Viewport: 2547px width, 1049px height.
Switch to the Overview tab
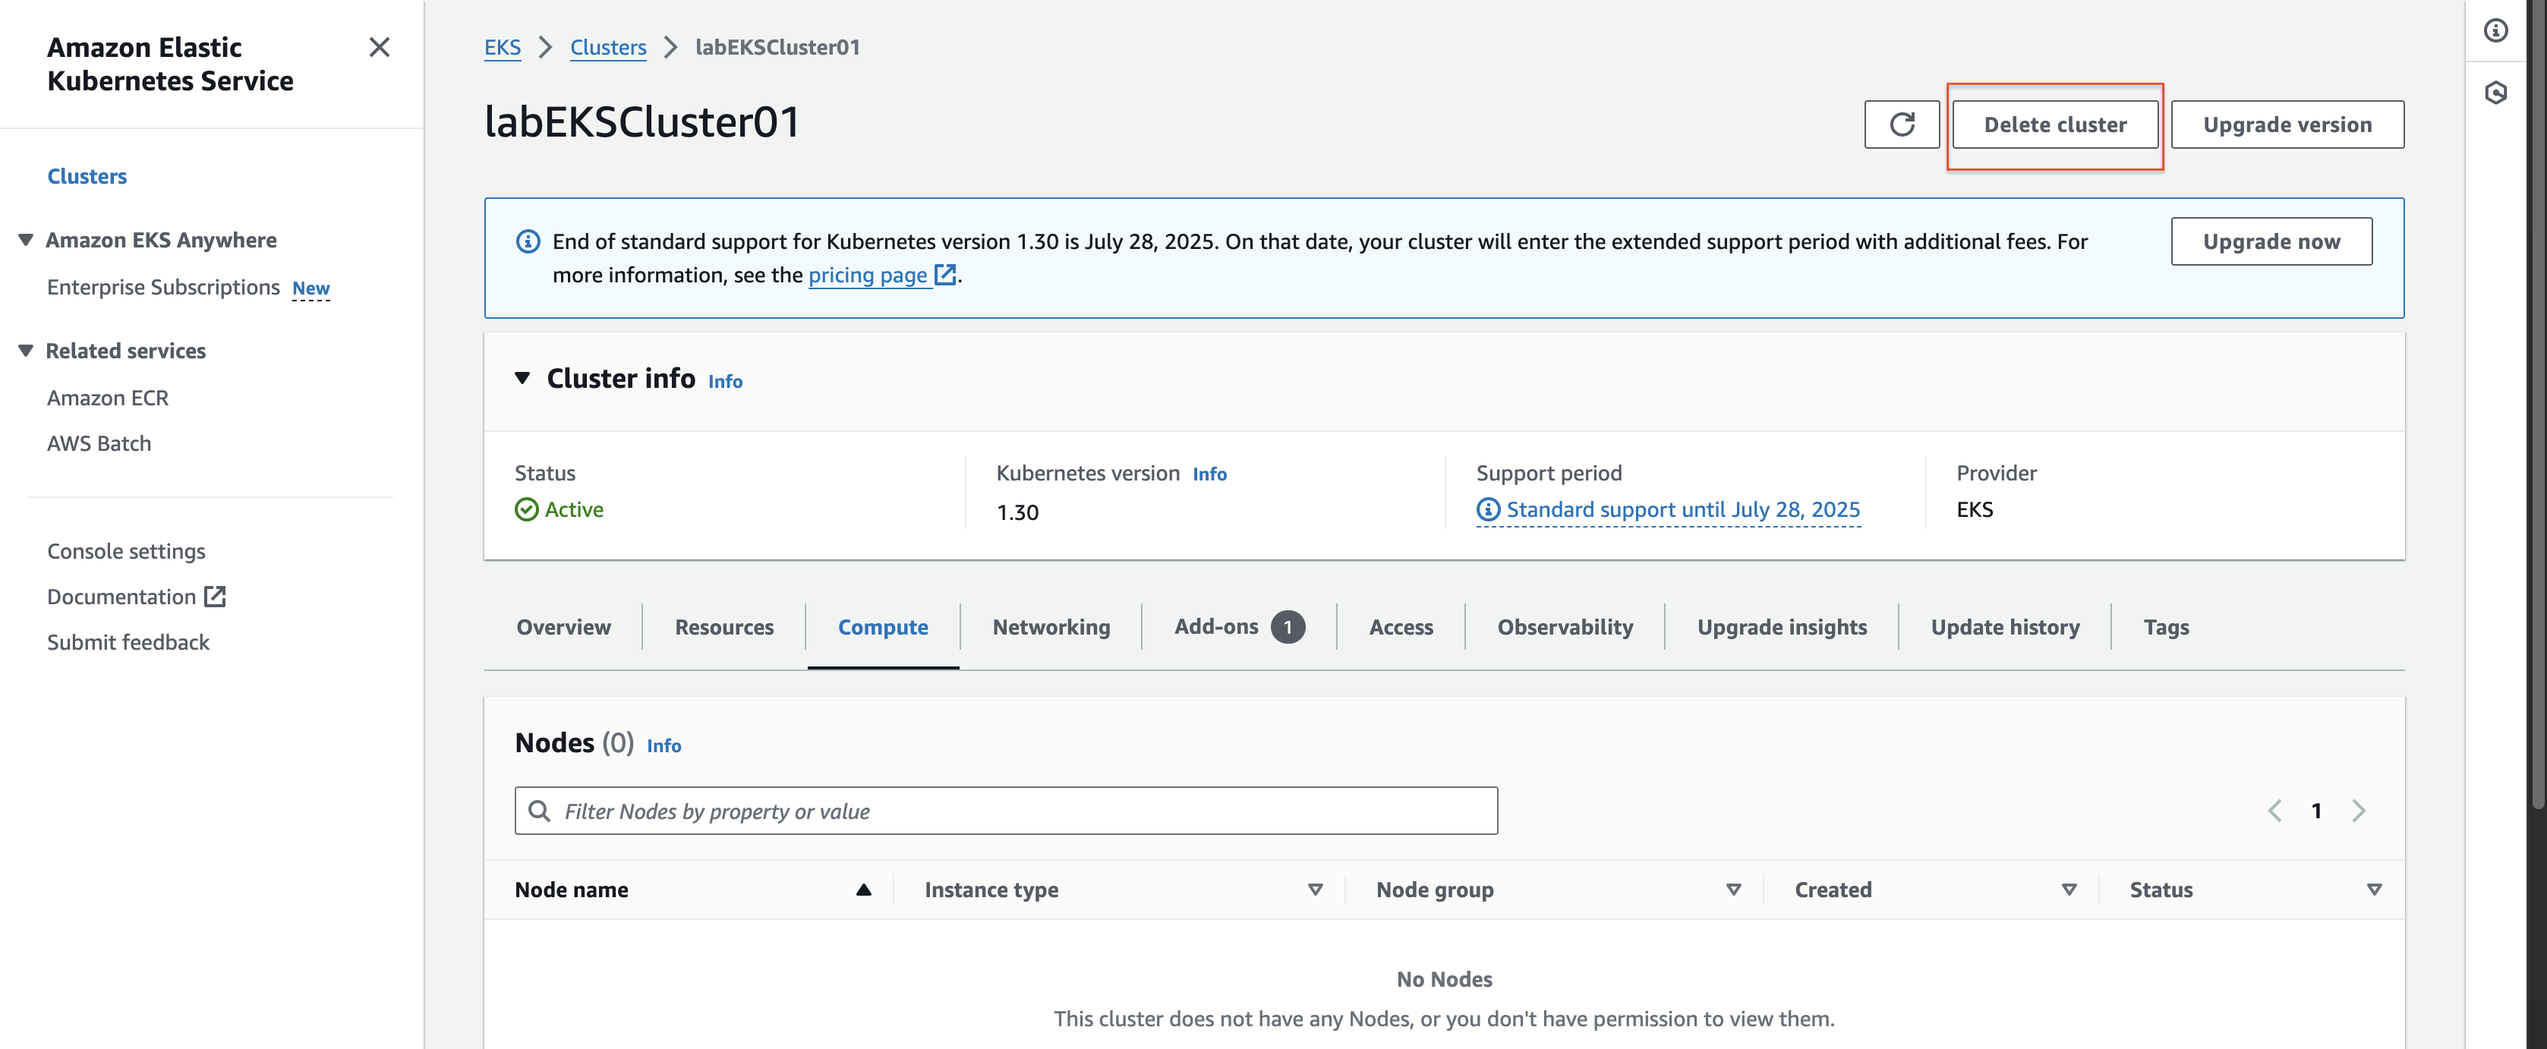563,627
